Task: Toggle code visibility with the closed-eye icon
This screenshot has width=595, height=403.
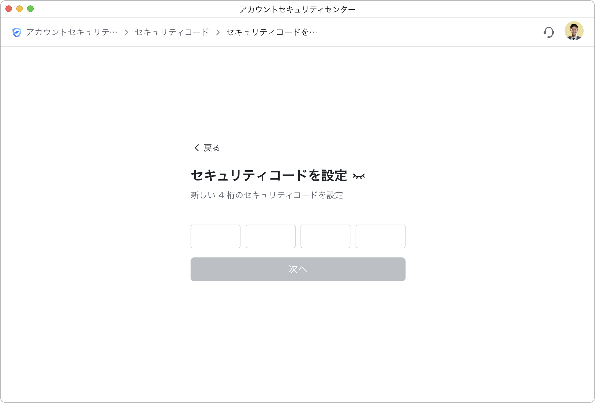Action: 359,177
